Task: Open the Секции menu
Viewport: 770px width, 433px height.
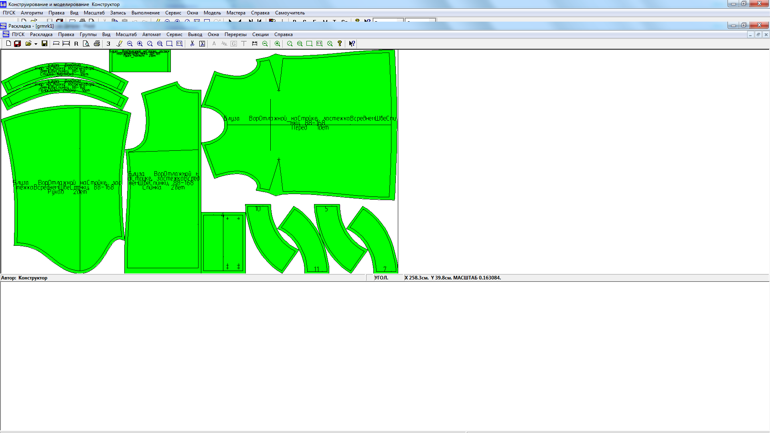Action: [260, 34]
